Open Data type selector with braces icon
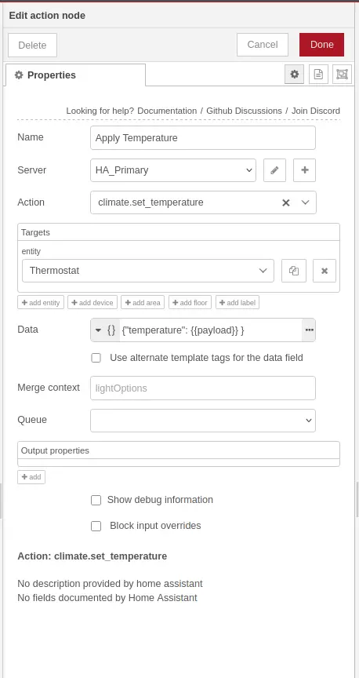 [x=105, y=330]
